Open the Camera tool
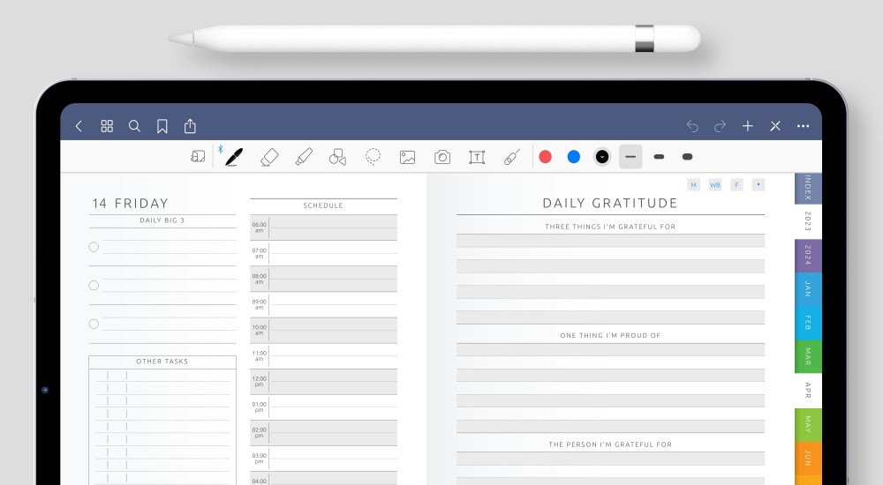Screen dimensions: 883x485 tap(442, 157)
